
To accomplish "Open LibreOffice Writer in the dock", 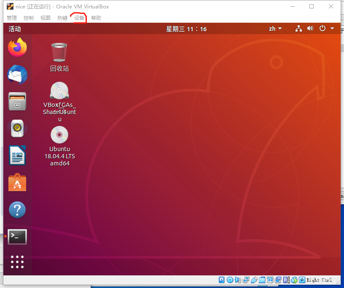I will tap(17, 155).
